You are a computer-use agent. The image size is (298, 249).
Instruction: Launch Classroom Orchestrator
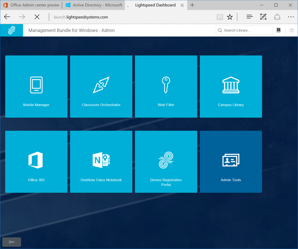(101, 87)
